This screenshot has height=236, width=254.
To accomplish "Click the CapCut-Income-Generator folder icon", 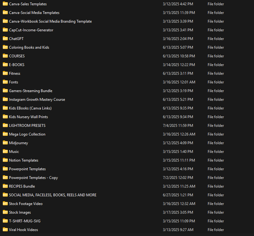I will [x=5, y=30].
